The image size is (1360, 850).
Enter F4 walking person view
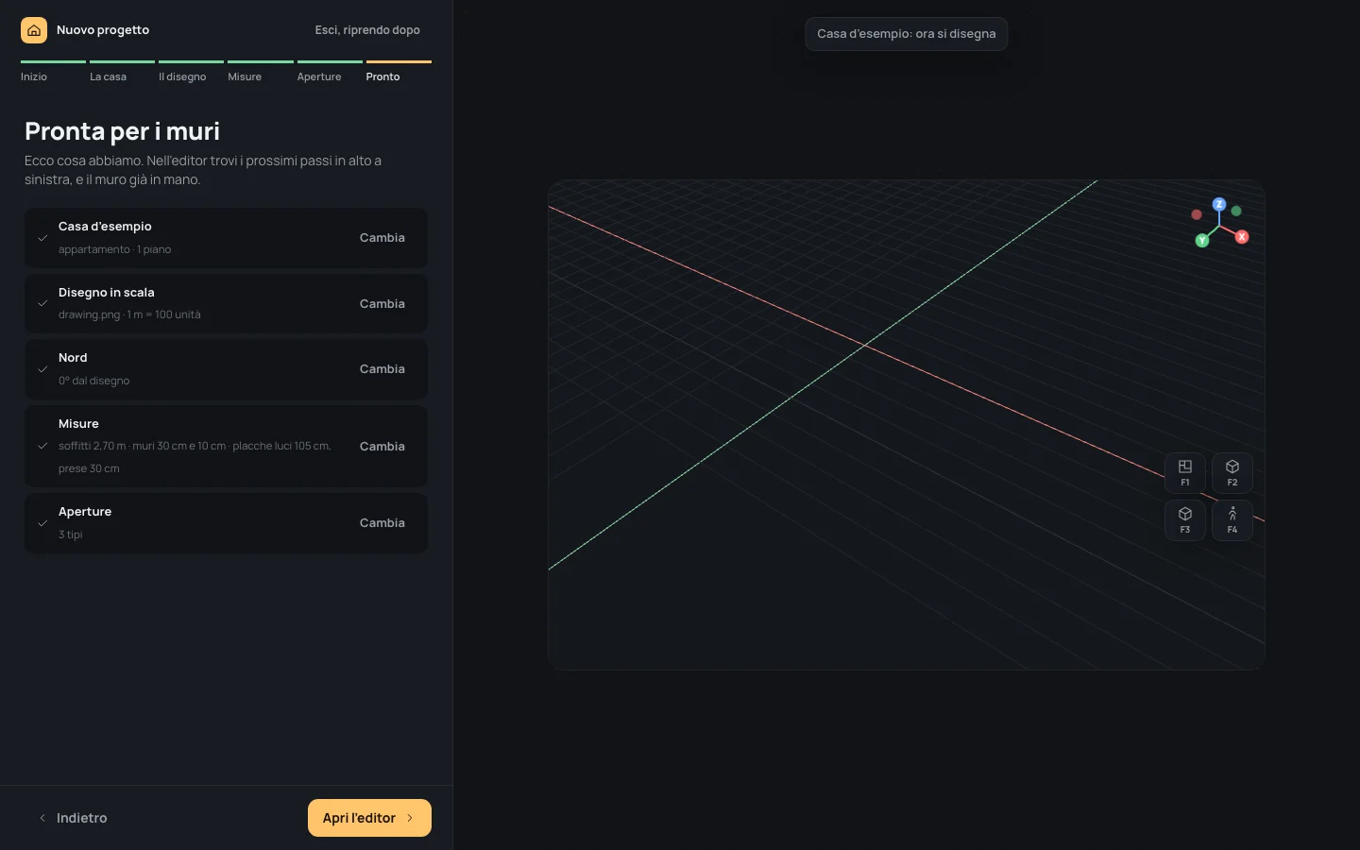[x=1232, y=519]
